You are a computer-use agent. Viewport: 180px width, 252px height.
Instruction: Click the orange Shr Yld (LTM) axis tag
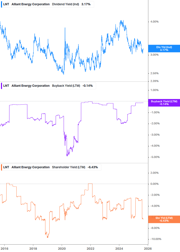[x=164, y=219]
